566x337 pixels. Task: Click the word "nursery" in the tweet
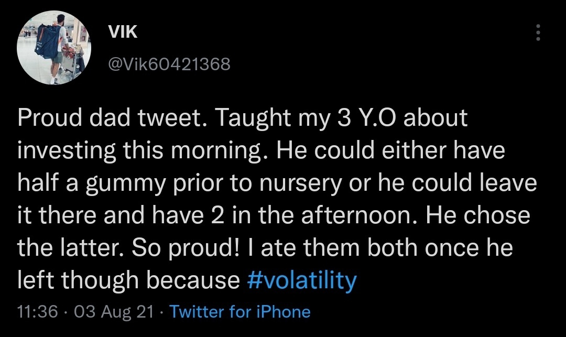[x=330, y=183]
